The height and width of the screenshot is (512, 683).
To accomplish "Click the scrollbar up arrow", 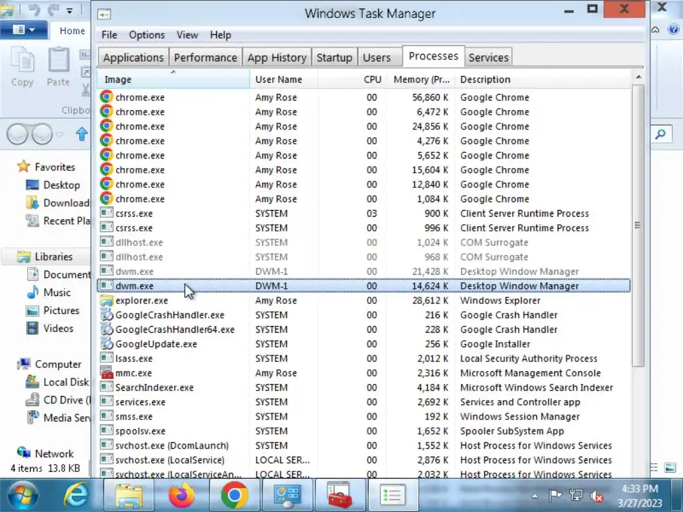I will point(638,77).
